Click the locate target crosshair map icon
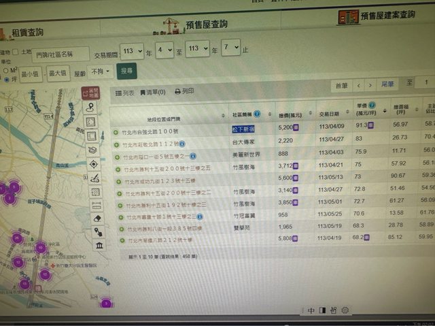The image size is (435, 326). 93,164
